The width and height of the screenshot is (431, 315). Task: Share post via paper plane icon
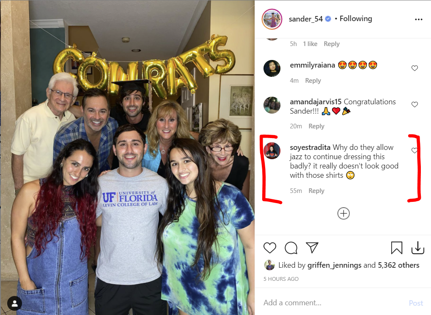coord(312,247)
